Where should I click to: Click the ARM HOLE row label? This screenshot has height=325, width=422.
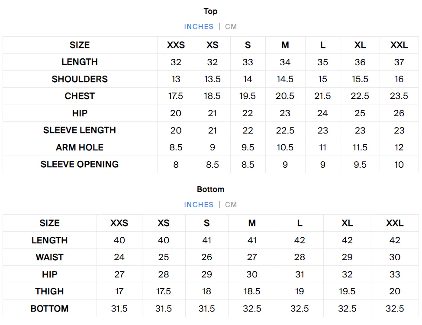point(80,147)
